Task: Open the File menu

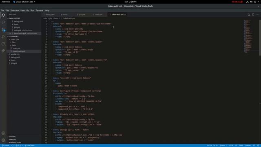Action: [x=2, y=10]
